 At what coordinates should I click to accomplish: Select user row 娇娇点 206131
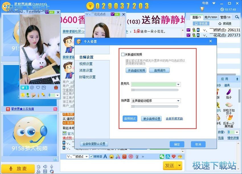click(213, 30)
